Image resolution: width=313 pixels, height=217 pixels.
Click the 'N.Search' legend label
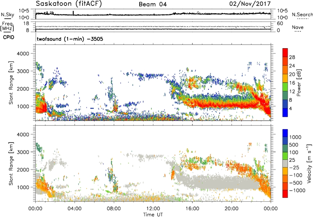pyautogui.click(x=302, y=14)
